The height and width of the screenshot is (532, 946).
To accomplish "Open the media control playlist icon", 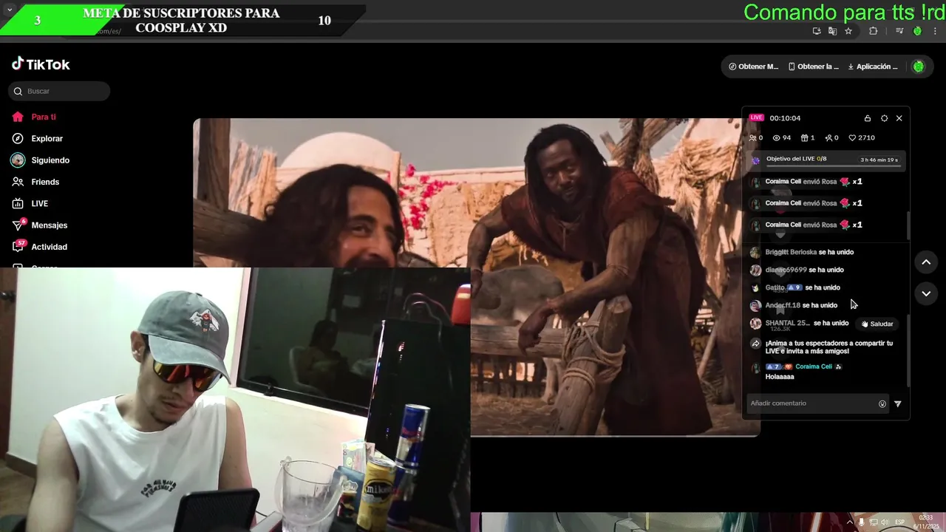I will pos(899,31).
